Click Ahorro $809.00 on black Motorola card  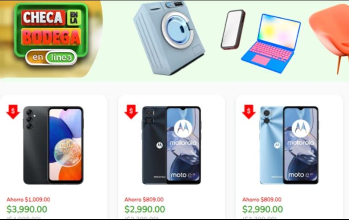tap(144, 200)
